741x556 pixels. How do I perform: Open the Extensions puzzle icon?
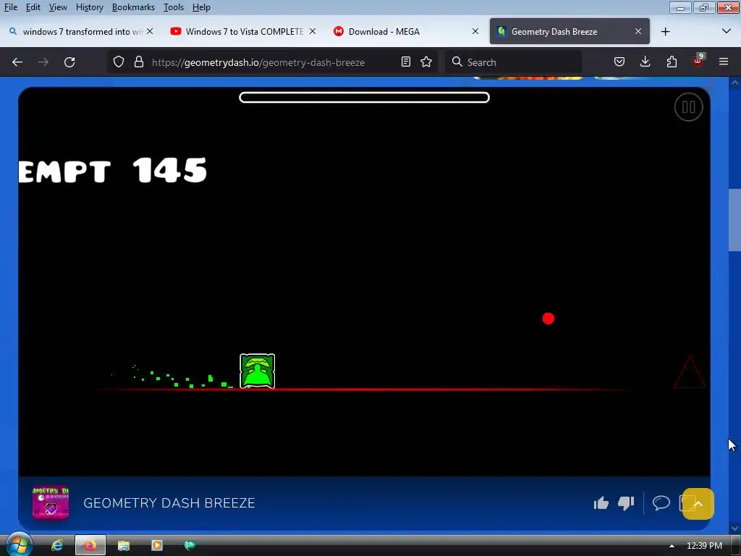coord(672,62)
